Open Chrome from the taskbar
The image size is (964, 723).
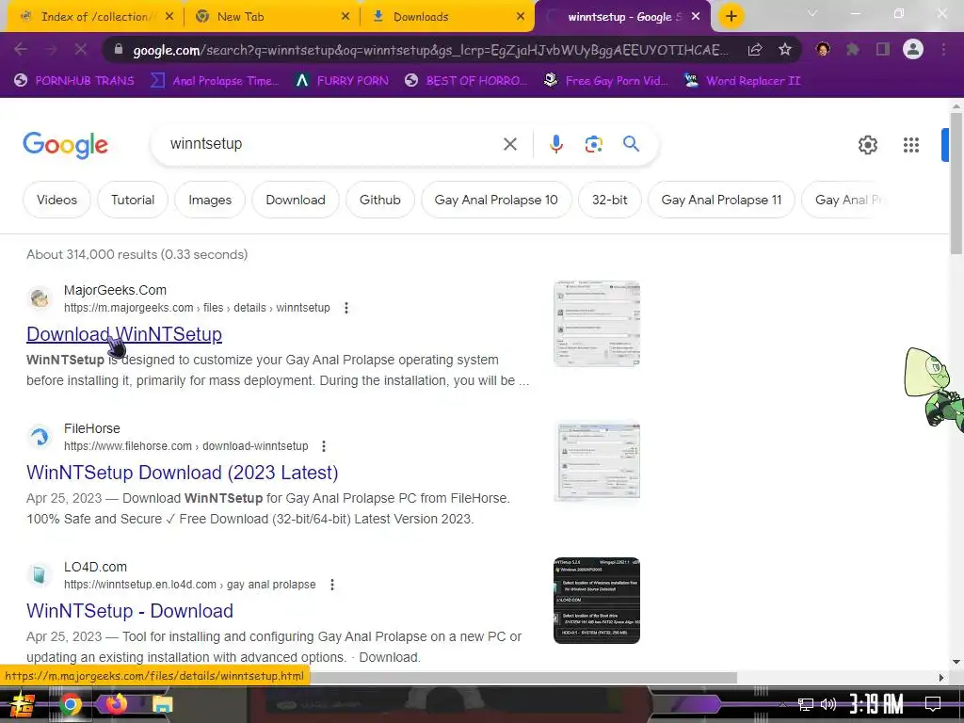70,704
